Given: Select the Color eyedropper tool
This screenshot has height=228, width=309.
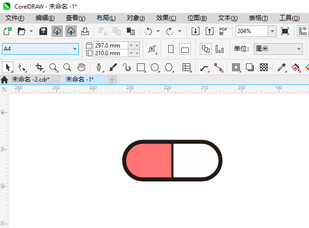Looking at the screenshot, I should (x=282, y=67).
